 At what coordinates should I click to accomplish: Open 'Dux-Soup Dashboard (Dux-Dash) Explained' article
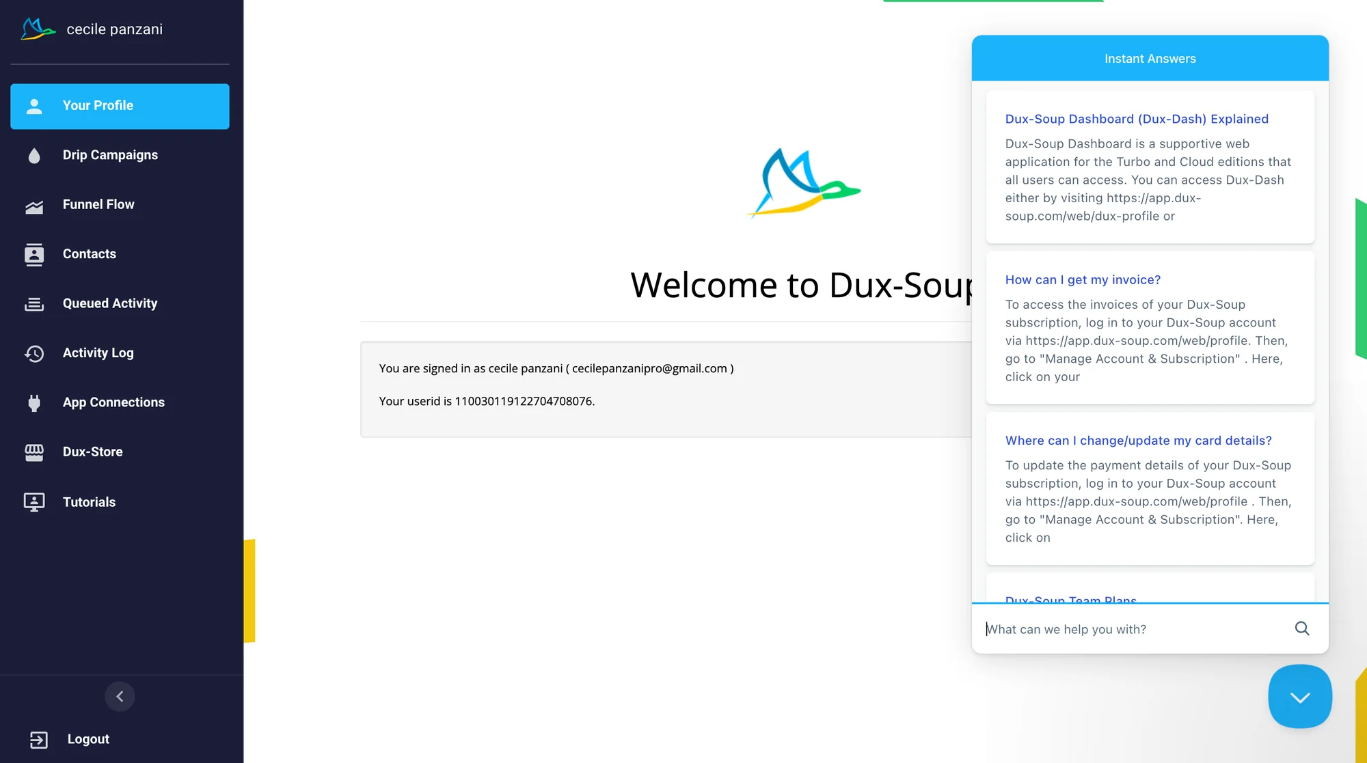(x=1137, y=119)
